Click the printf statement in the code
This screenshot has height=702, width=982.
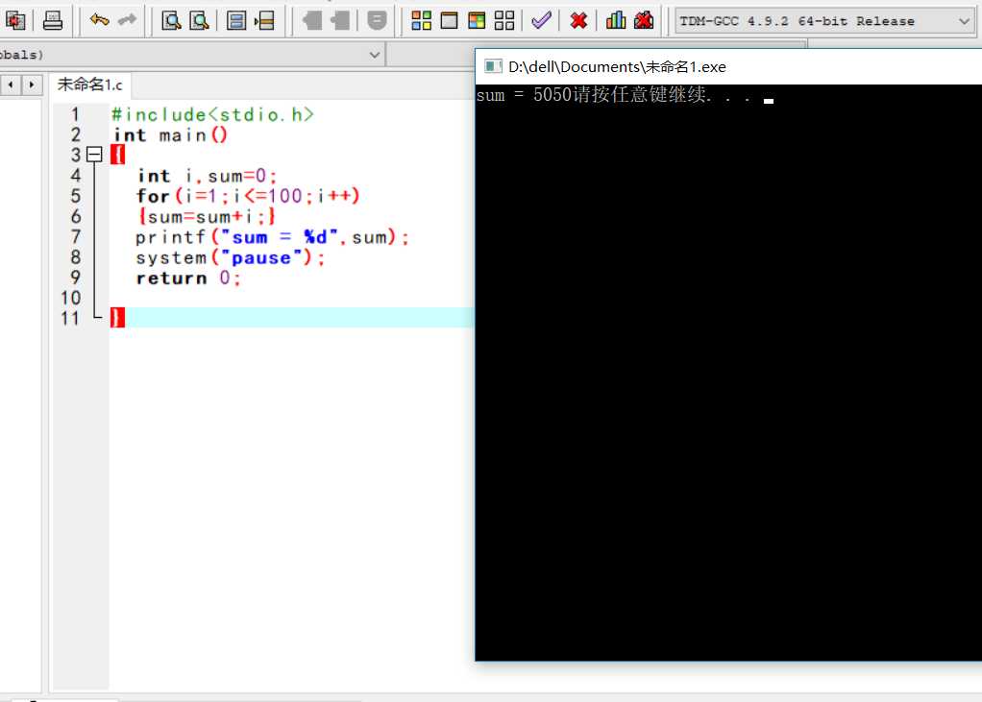point(273,237)
